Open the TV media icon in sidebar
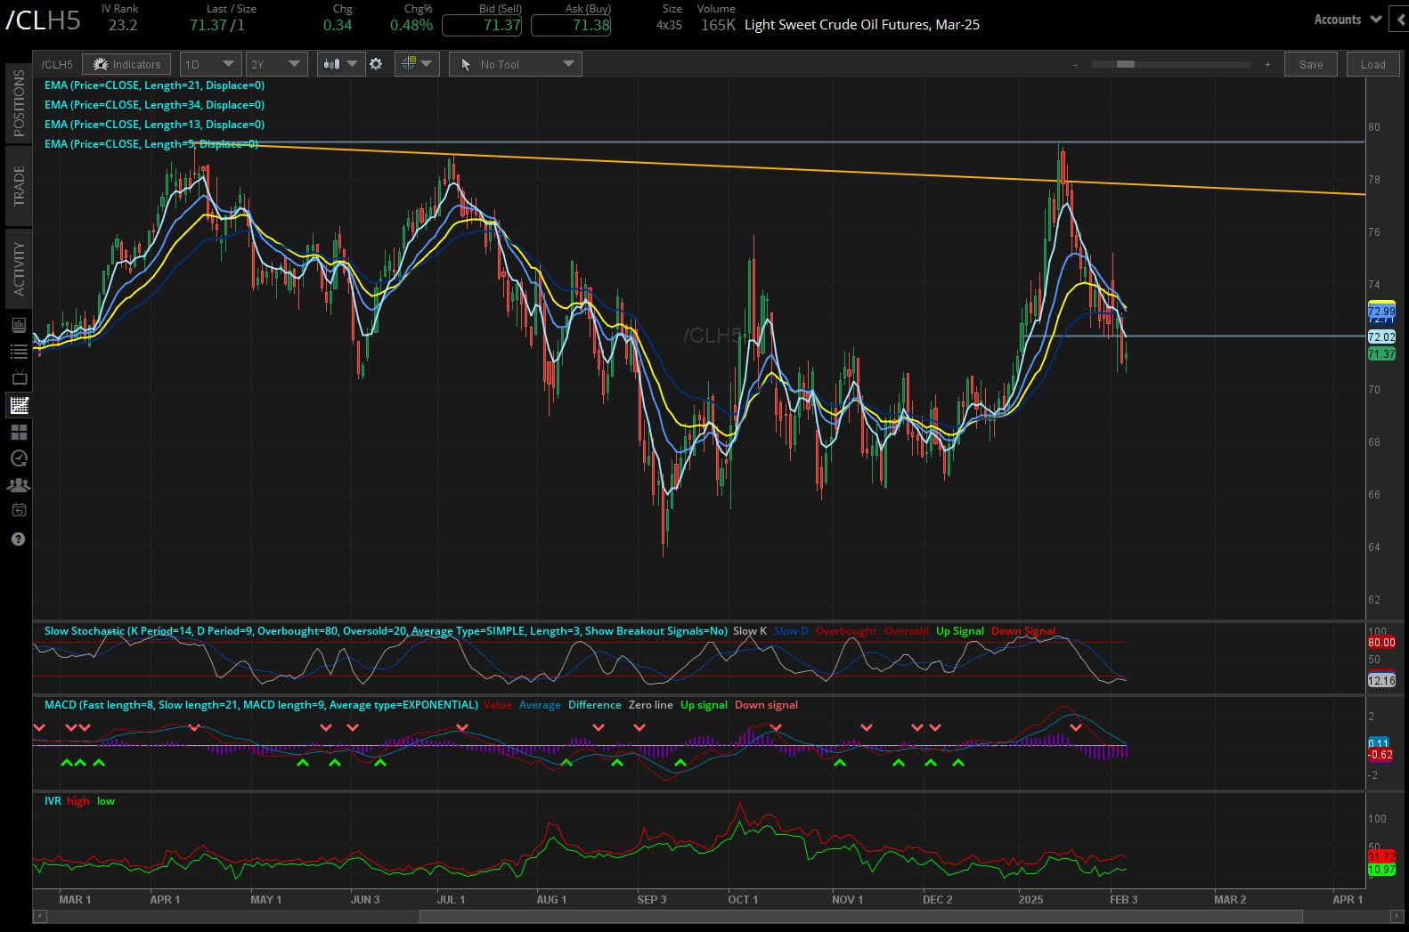1409x932 pixels. (x=19, y=378)
